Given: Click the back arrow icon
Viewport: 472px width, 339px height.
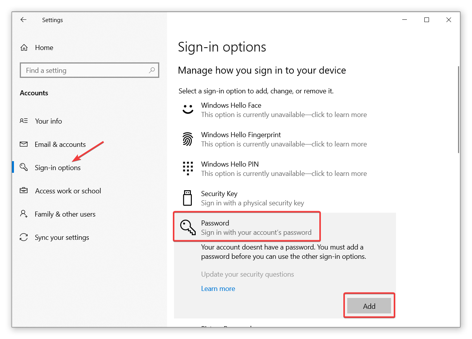Looking at the screenshot, I should [x=24, y=20].
